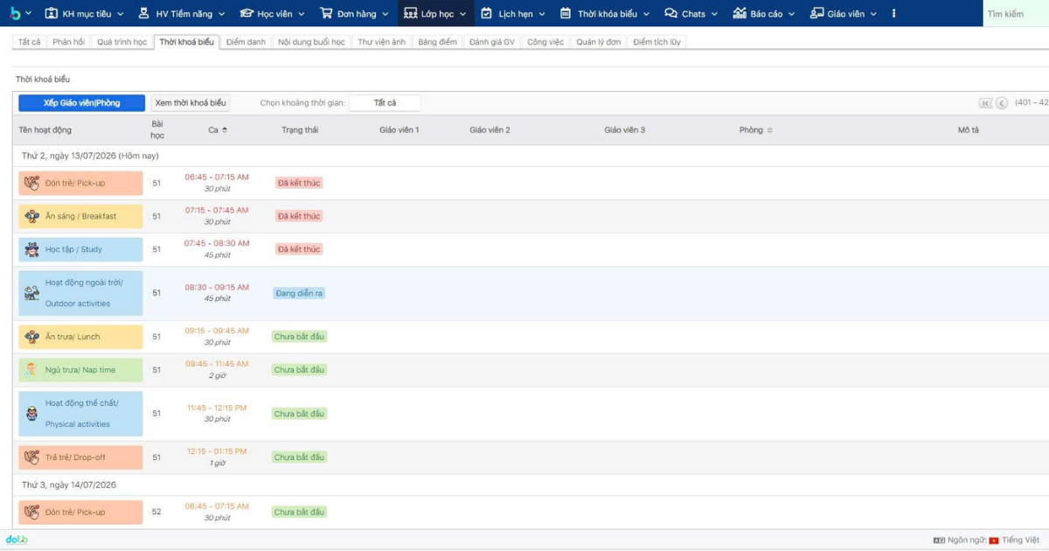This screenshot has width=1049, height=551.
Task: Go to previous page of pagination
Action: pyautogui.click(x=1002, y=103)
